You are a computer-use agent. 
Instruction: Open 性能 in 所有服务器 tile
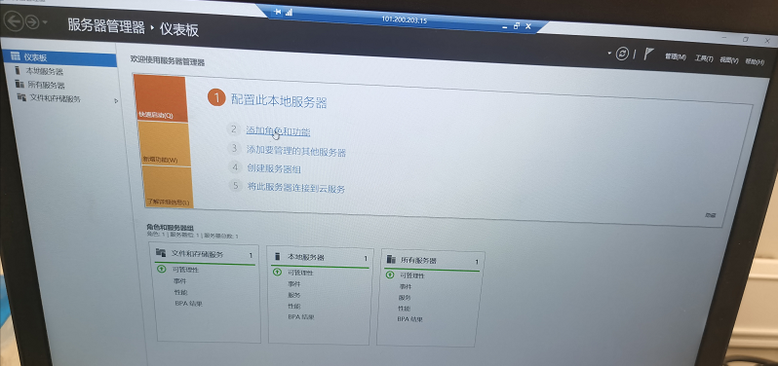405,309
